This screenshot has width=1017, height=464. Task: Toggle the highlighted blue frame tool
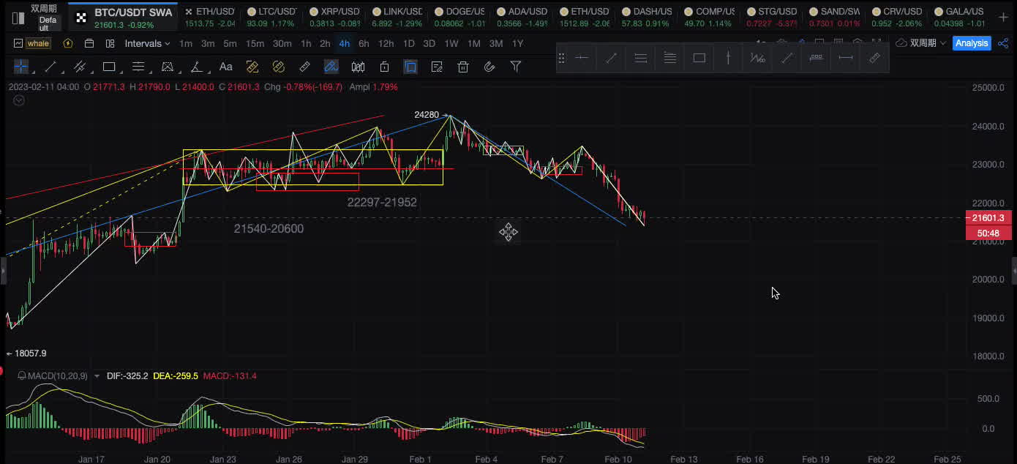(410, 67)
